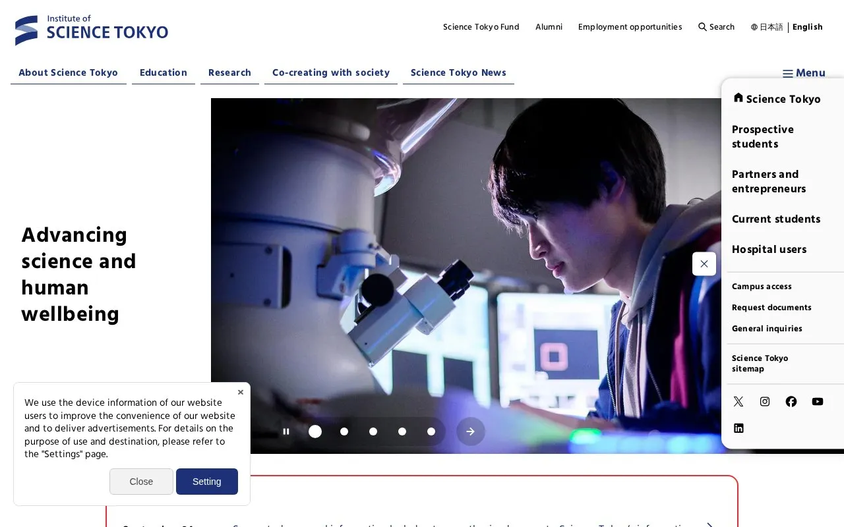Open Request documents link
The height and width of the screenshot is (527, 844).
coord(771,308)
